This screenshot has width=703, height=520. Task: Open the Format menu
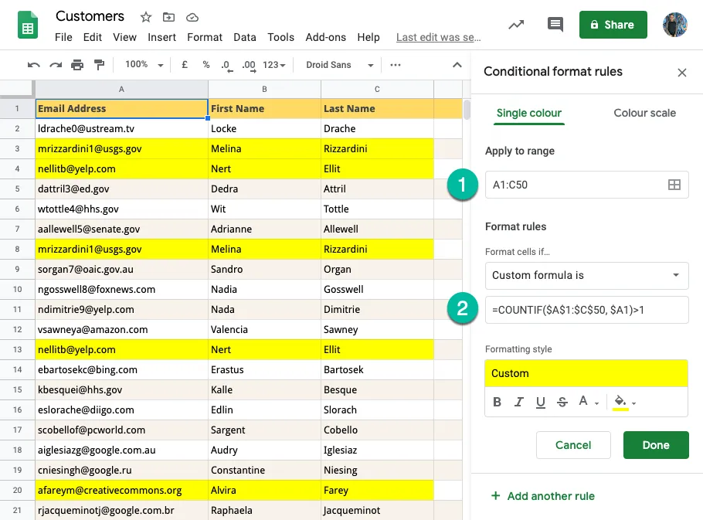pos(204,37)
